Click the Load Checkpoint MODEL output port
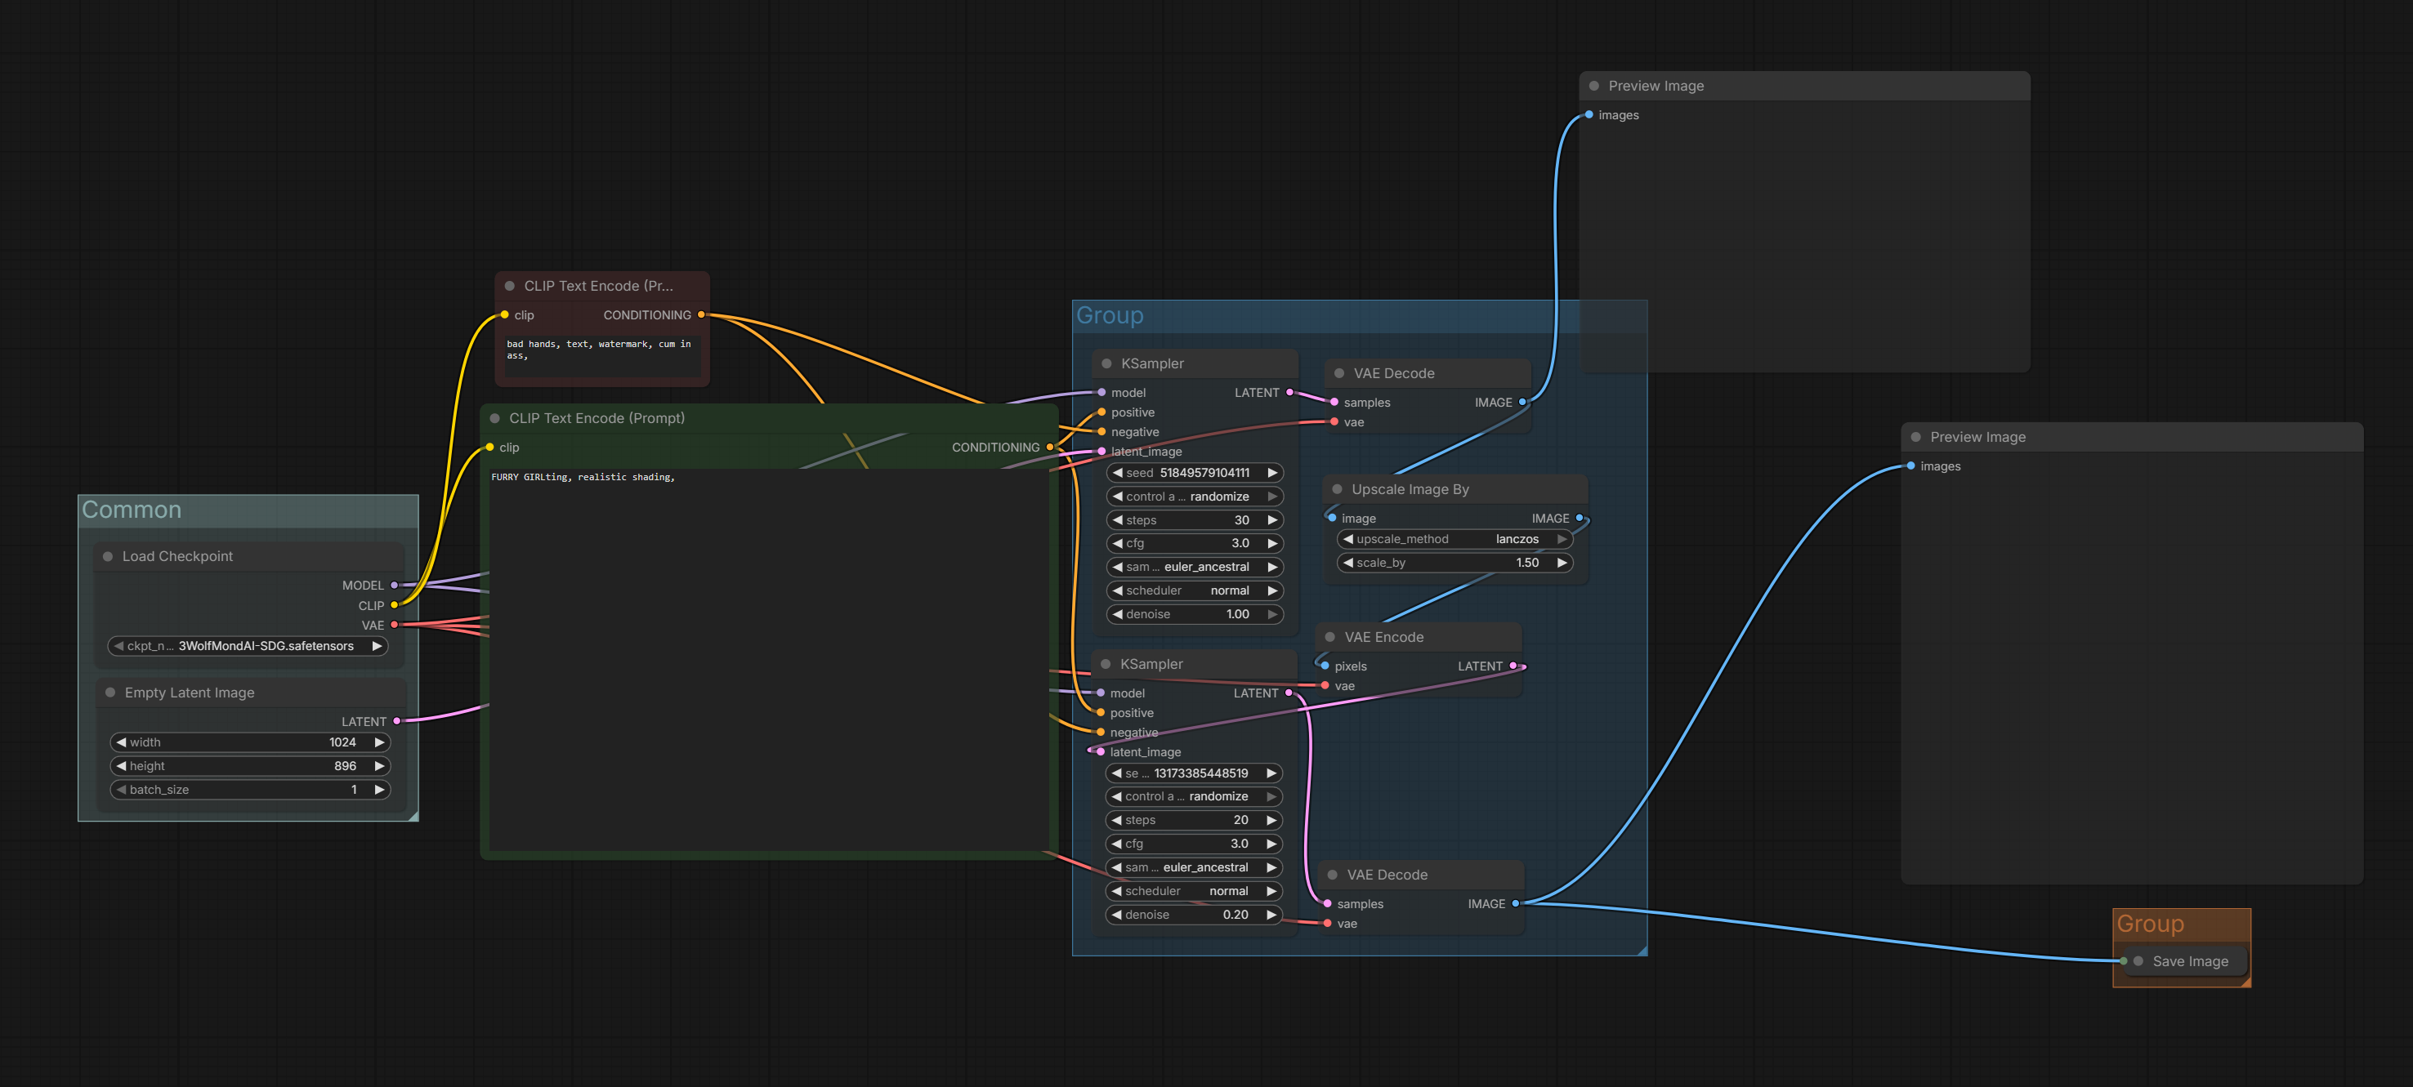Viewport: 2413px width, 1087px height. (x=395, y=586)
